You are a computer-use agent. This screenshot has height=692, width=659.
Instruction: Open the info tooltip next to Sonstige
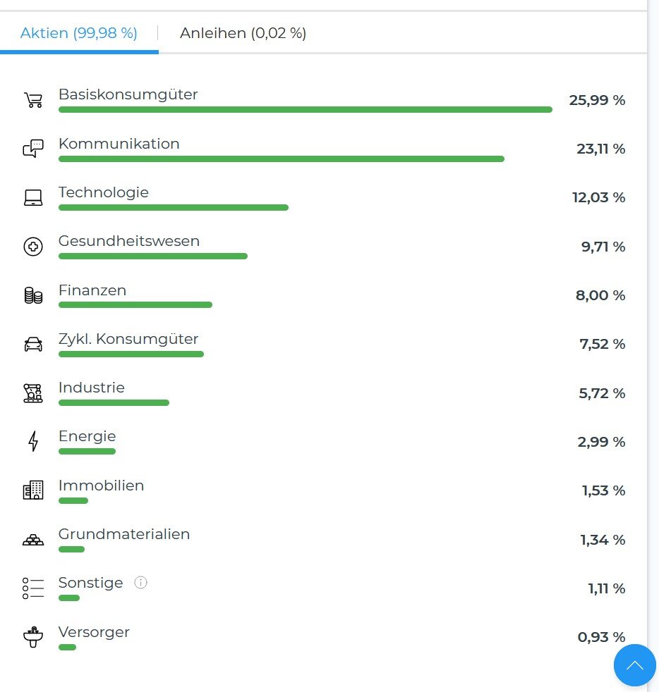(140, 583)
